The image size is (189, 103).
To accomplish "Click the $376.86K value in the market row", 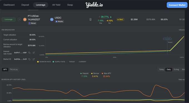I will click(x=151, y=19).
